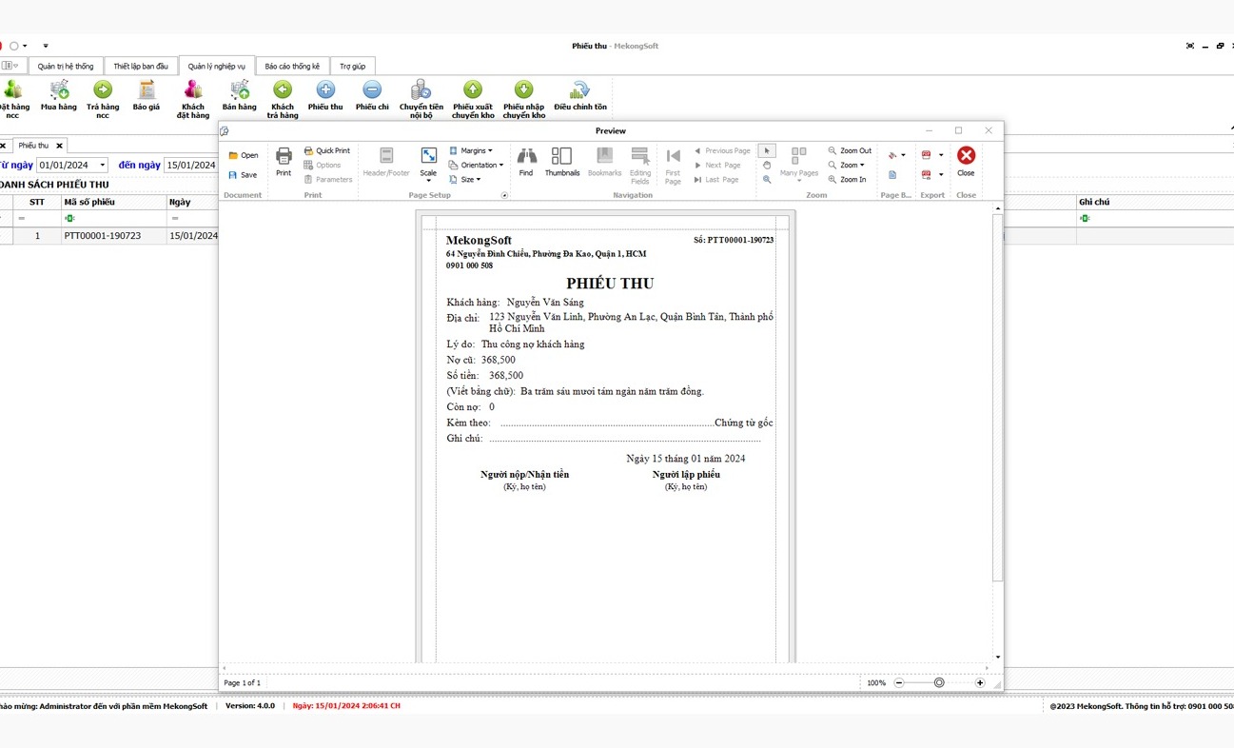
Task: Maximize the Preview window
Action: click(958, 130)
